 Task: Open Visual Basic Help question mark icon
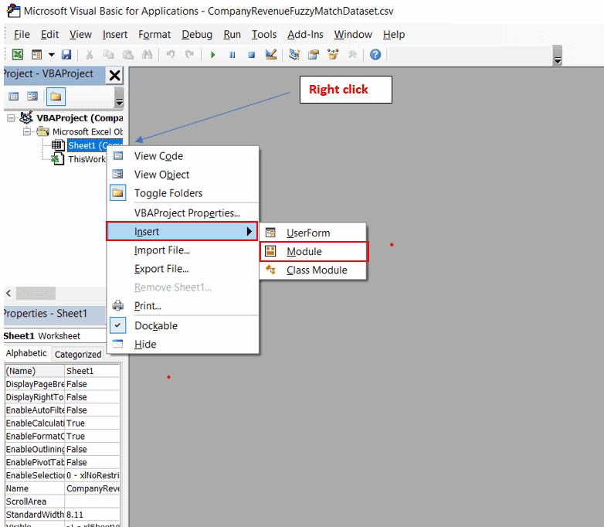375,55
